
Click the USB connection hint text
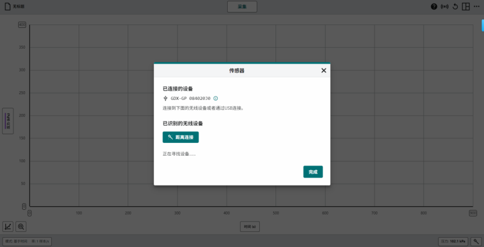click(x=204, y=109)
